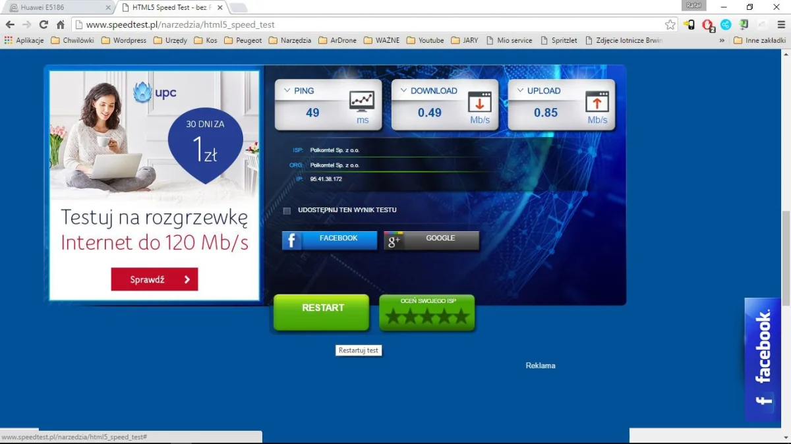Click the Rafał profile button
This screenshot has width=791, height=444.
coord(694,5)
